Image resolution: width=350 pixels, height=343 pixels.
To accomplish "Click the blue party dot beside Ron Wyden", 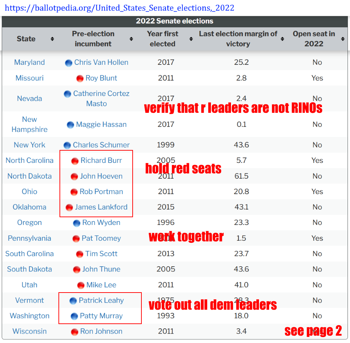I will 77,223.
